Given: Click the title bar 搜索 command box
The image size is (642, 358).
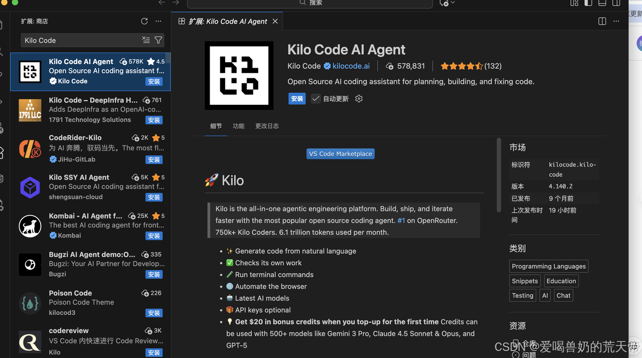Looking at the screenshot, I should pos(310,3).
